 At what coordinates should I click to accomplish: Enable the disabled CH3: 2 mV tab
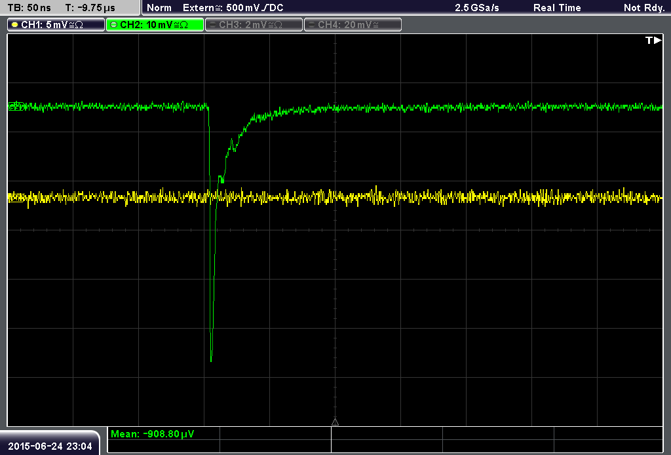click(254, 25)
